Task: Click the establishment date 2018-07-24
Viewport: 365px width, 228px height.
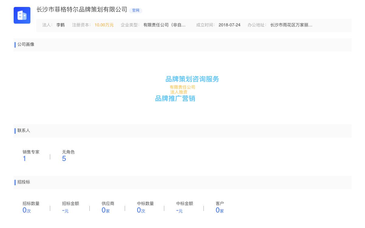Action: [229, 25]
